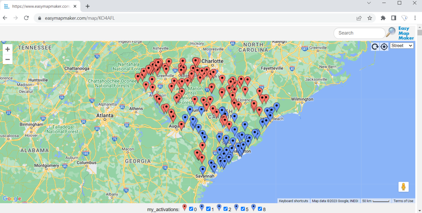Open the Terms of Use link
The height and width of the screenshot is (213, 422).
tap(403, 201)
